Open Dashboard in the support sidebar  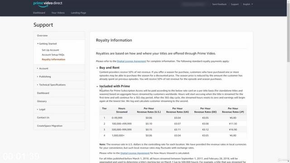pos(59,93)
